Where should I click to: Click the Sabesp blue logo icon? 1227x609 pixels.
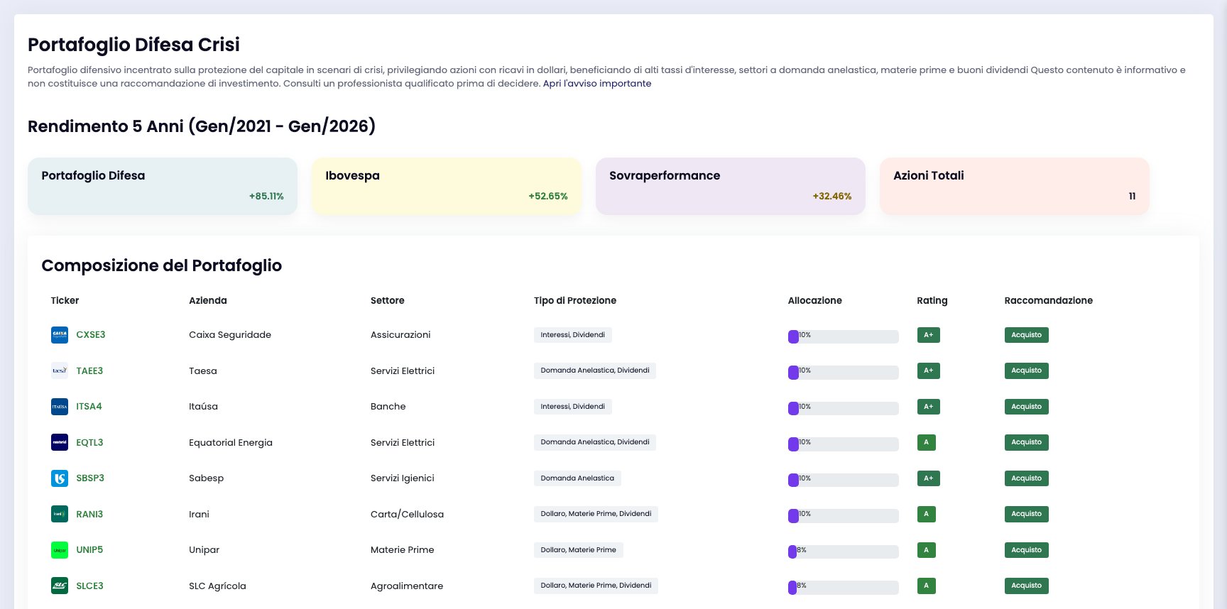(x=60, y=478)
